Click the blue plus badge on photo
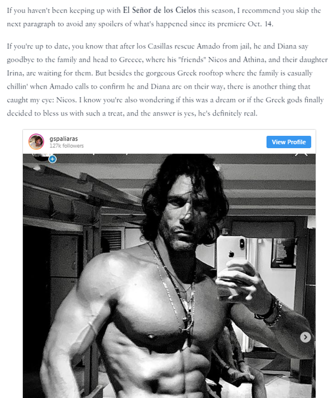329x398 pixels. click(x=52, y=159)
